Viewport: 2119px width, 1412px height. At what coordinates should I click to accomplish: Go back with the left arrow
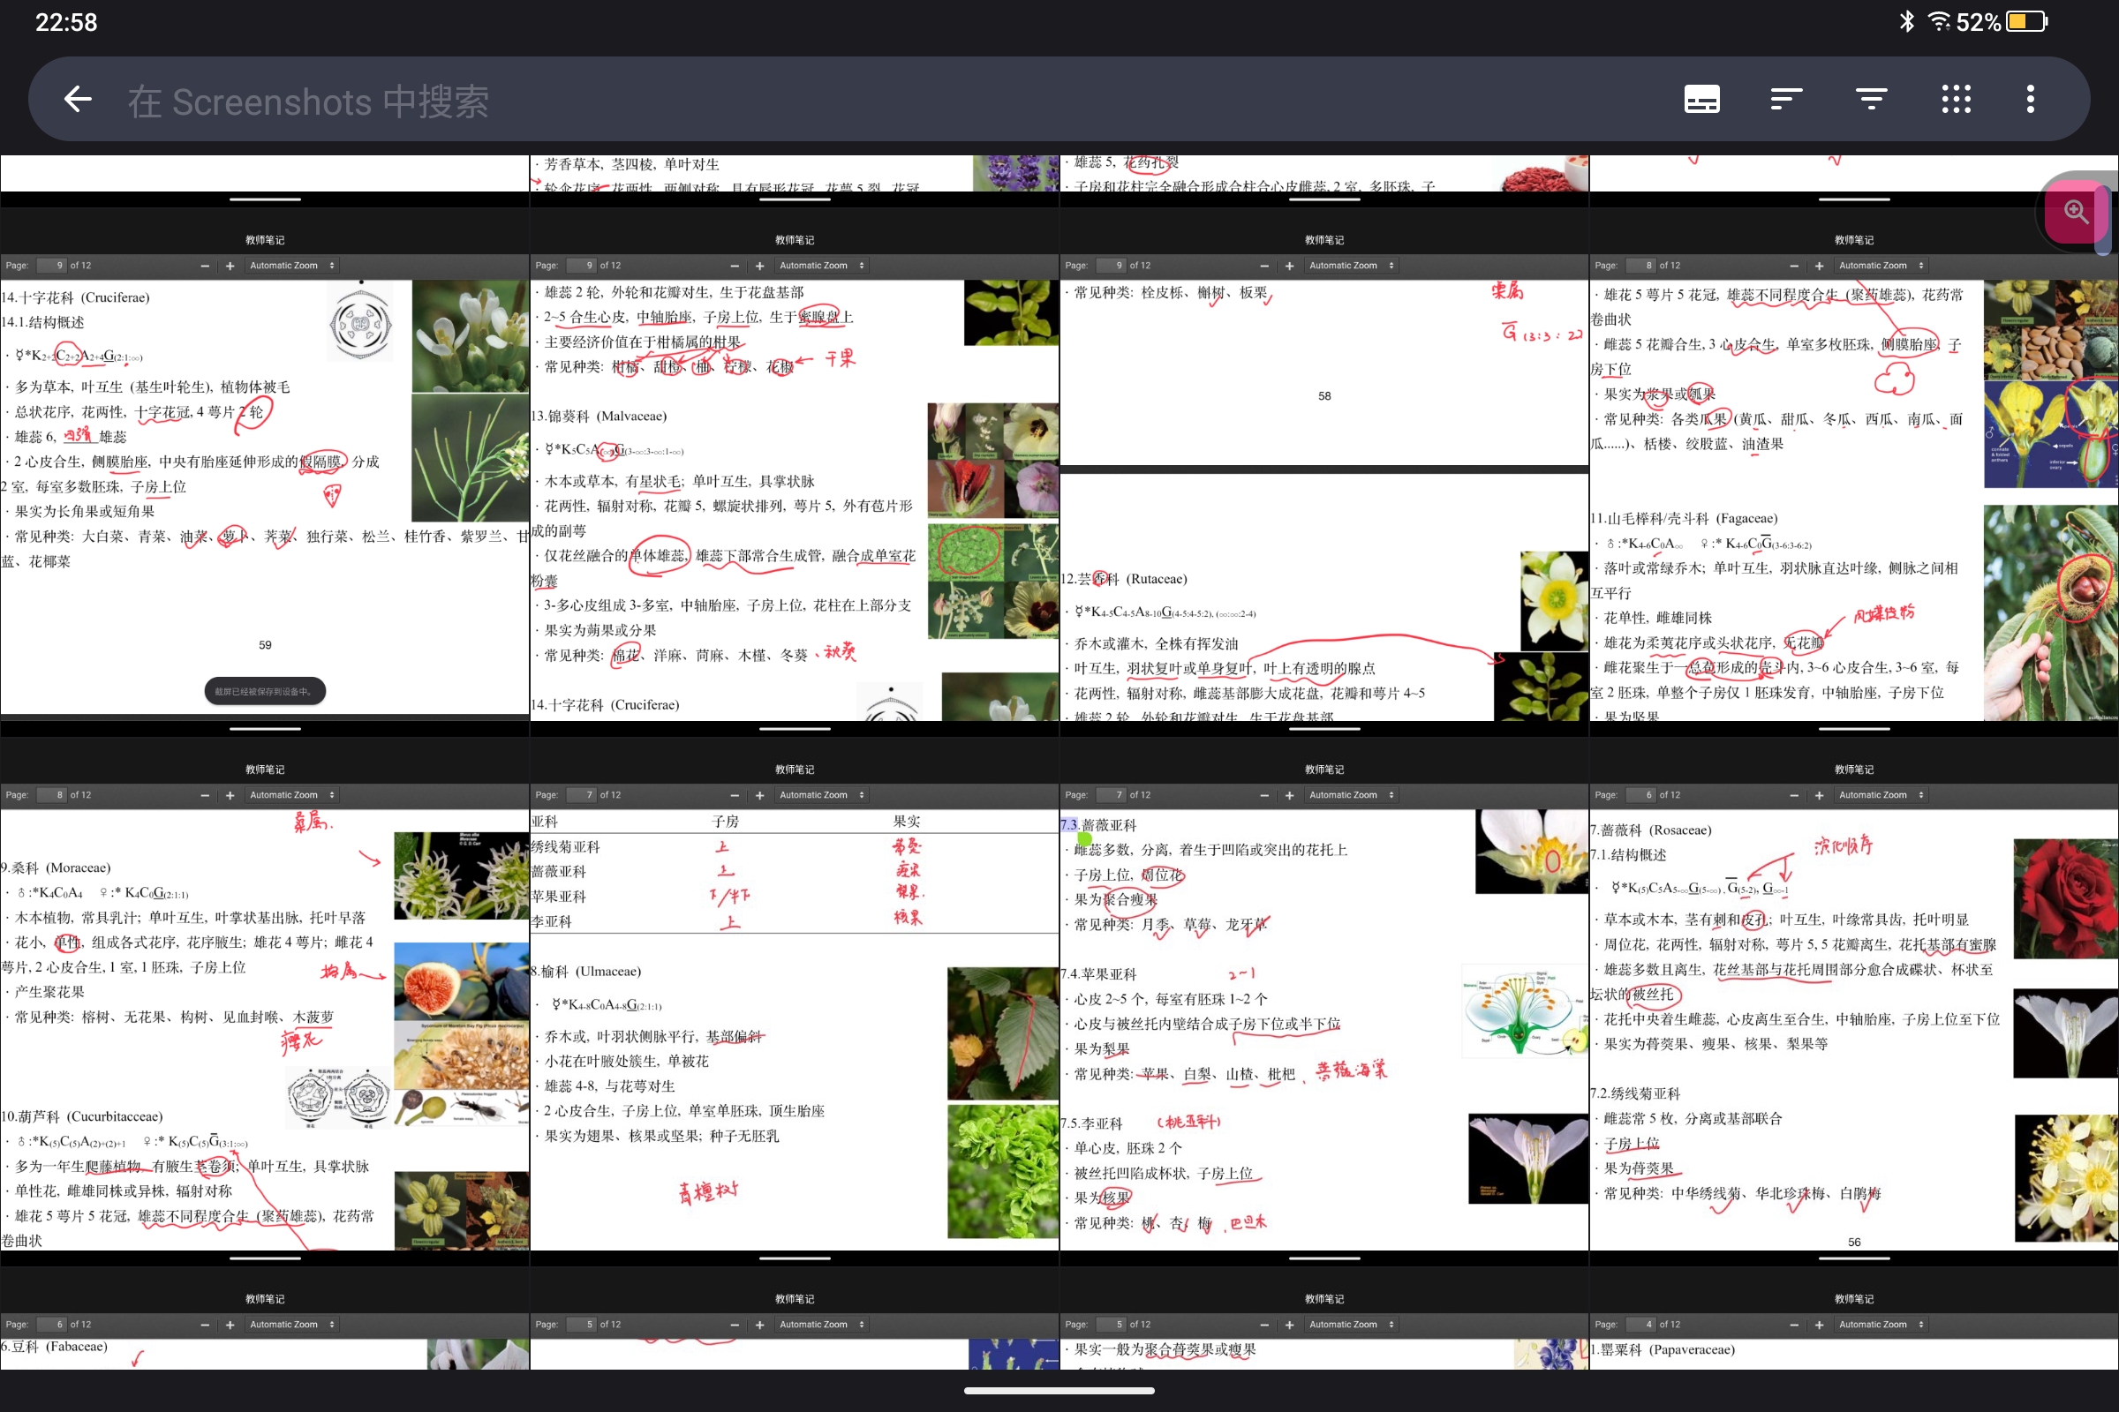[x=78, y=99]
